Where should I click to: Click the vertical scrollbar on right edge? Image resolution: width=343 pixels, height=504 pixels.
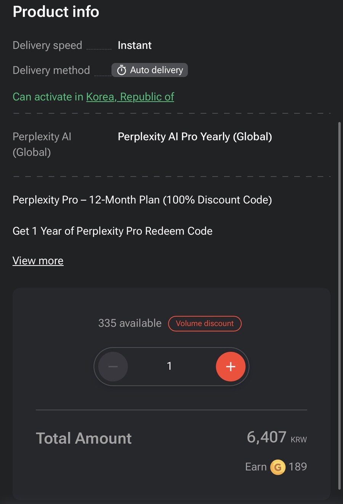click(x=339, y=305)
